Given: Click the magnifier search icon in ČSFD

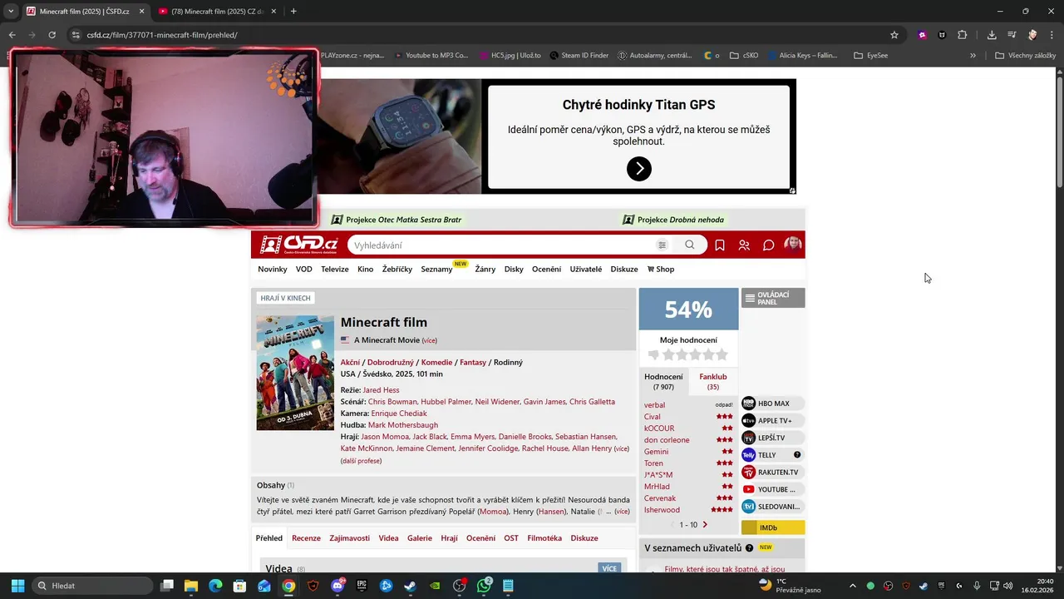Looking at the screenshot, I should click(x=689, y=245).
